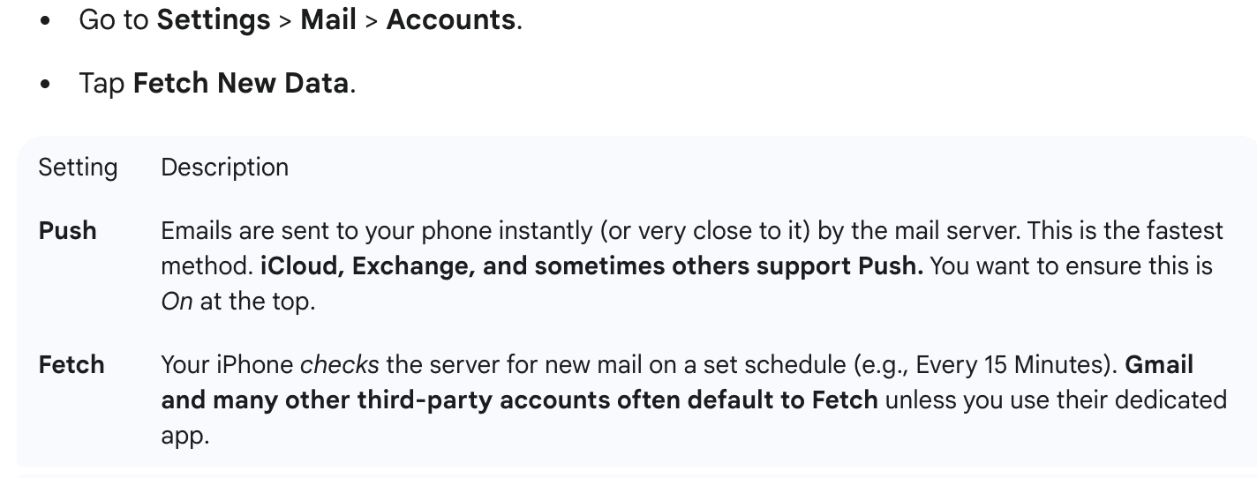
Task: Select the Description column header
Action: 224,168
